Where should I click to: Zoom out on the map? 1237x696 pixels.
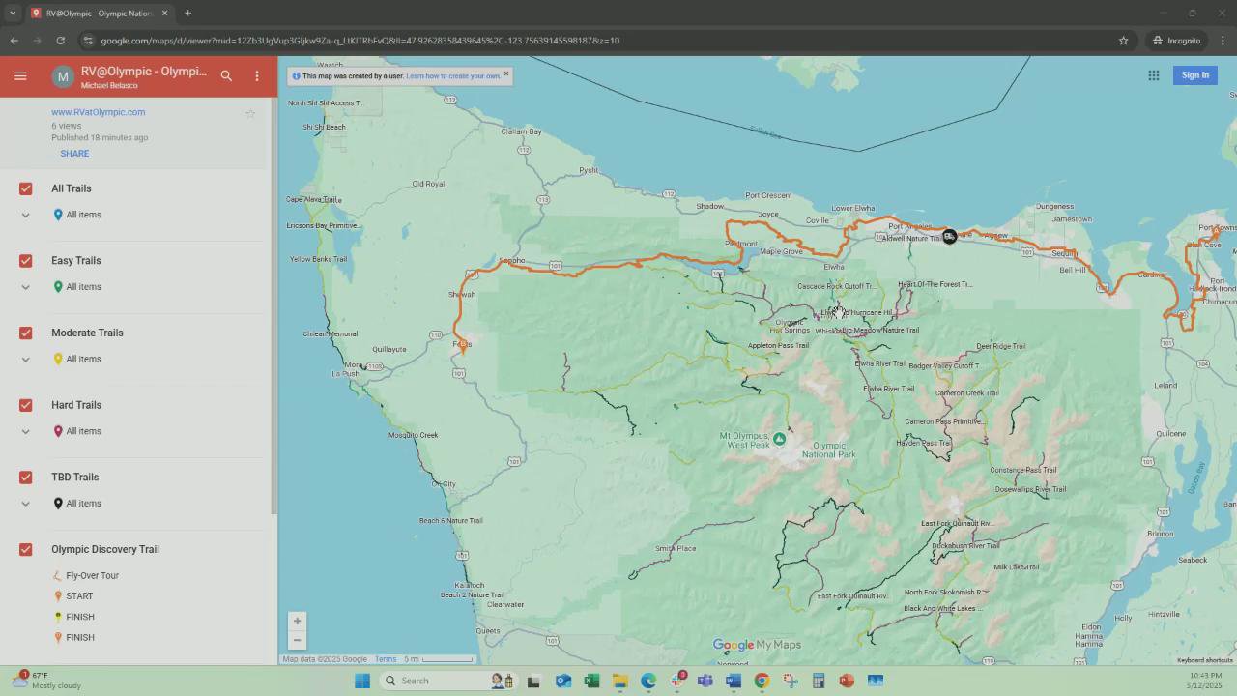click(x=298, y=640)
